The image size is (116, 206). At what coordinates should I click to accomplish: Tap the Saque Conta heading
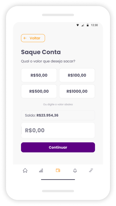pyautogui.click(x=41, y=52)
